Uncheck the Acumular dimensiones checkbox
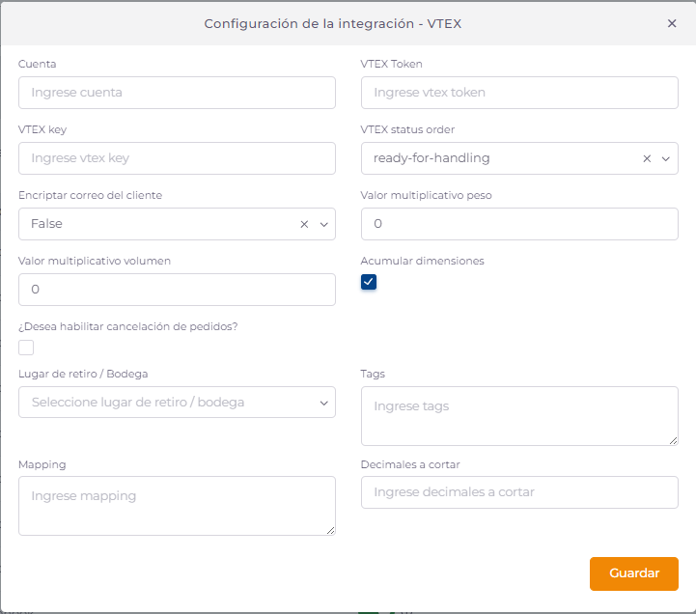This screenshot has height=614, width=696. pos(369,282)
